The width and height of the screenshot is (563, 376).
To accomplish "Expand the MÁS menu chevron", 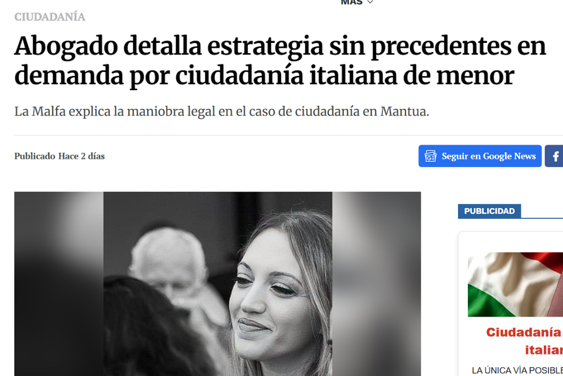I will point(370,2).
